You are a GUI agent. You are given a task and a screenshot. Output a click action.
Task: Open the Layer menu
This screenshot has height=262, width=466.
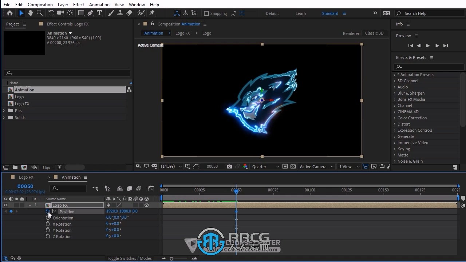63,4
